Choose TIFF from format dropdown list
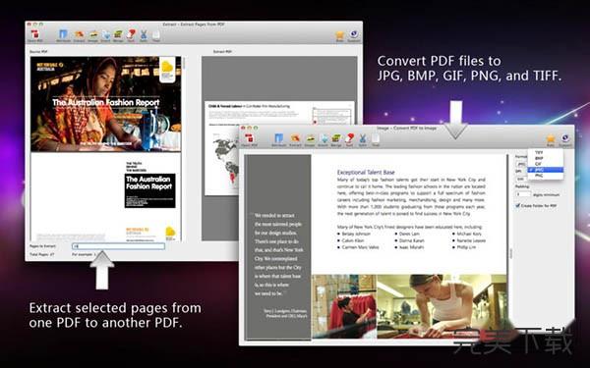 [545, 153]
